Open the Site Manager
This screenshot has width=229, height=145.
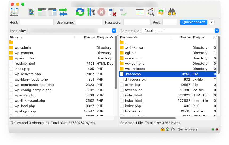pos(14,12)
